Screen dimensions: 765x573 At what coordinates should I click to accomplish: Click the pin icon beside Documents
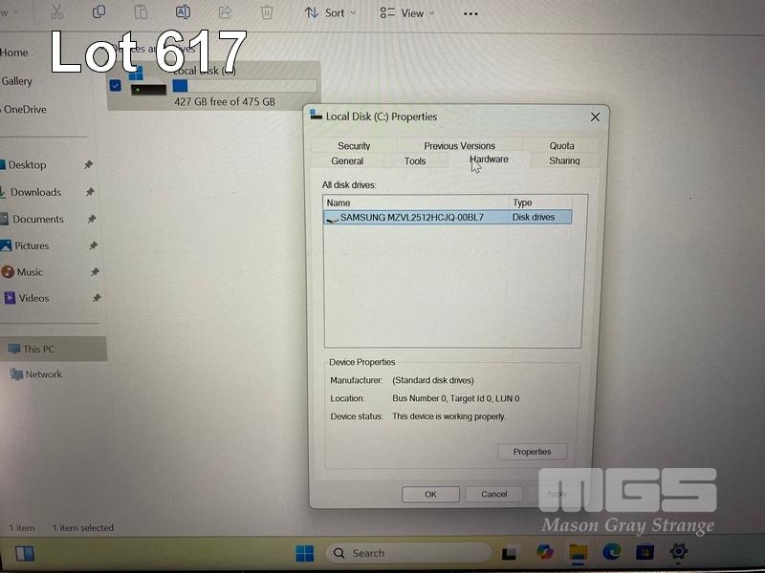pyautogui.click(x=92, y=220)
